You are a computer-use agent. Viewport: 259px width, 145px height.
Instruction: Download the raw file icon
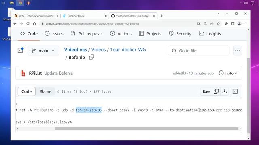[225, 91]
